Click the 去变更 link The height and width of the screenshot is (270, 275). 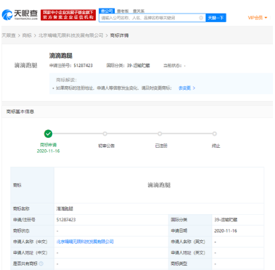click(185, 88)
